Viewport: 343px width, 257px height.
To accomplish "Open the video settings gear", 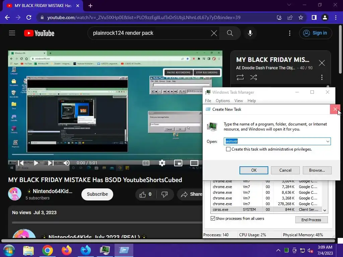I will coord(162,163).
